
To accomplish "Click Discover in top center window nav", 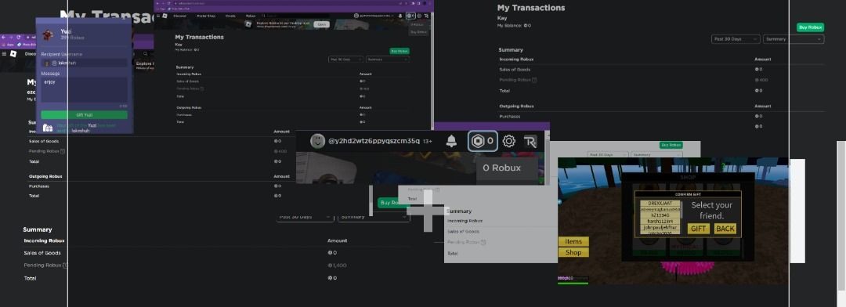I will pos(179,16).
